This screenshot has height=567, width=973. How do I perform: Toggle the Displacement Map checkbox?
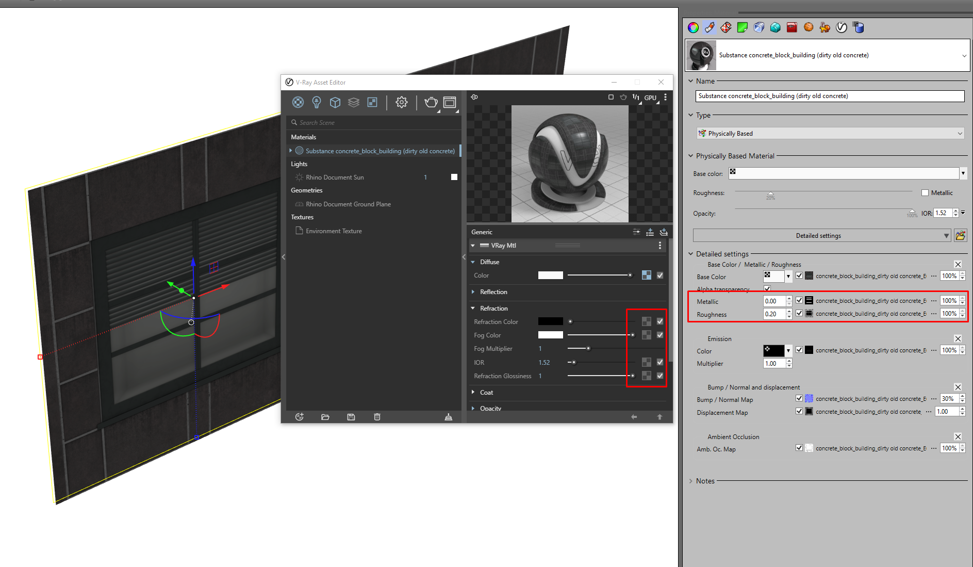point(799,411)
